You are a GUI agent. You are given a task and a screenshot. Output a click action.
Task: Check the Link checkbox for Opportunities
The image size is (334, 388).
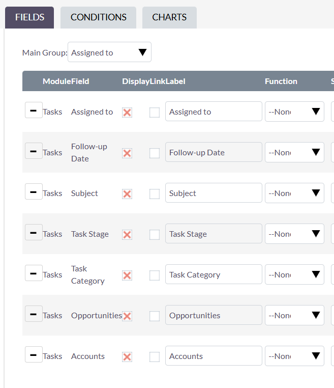point(155,316)
